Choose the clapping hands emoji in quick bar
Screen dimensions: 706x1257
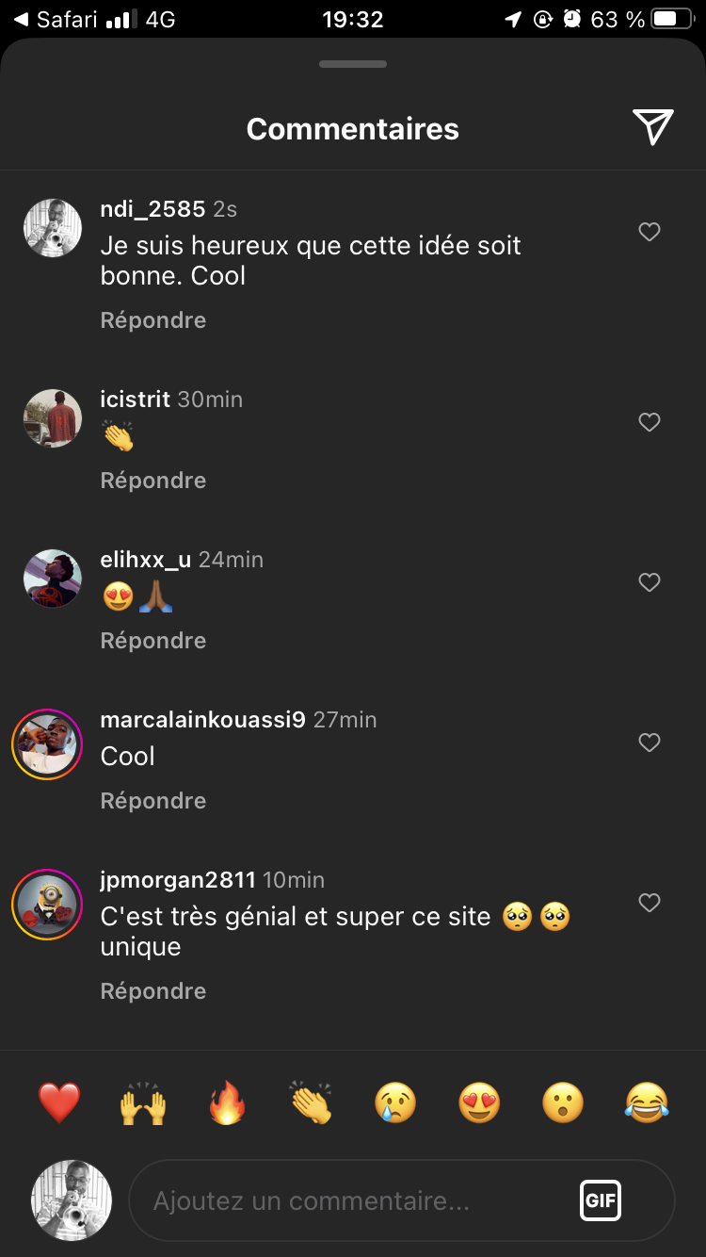[x=312, y=1102]
